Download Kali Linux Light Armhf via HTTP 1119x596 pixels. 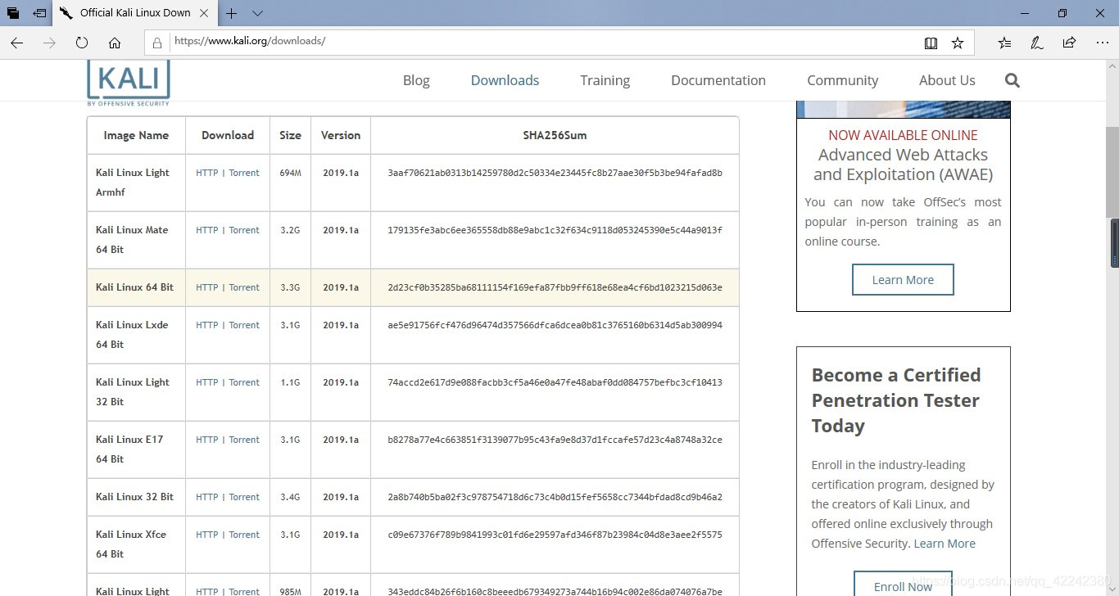click(x=206, y=173)
